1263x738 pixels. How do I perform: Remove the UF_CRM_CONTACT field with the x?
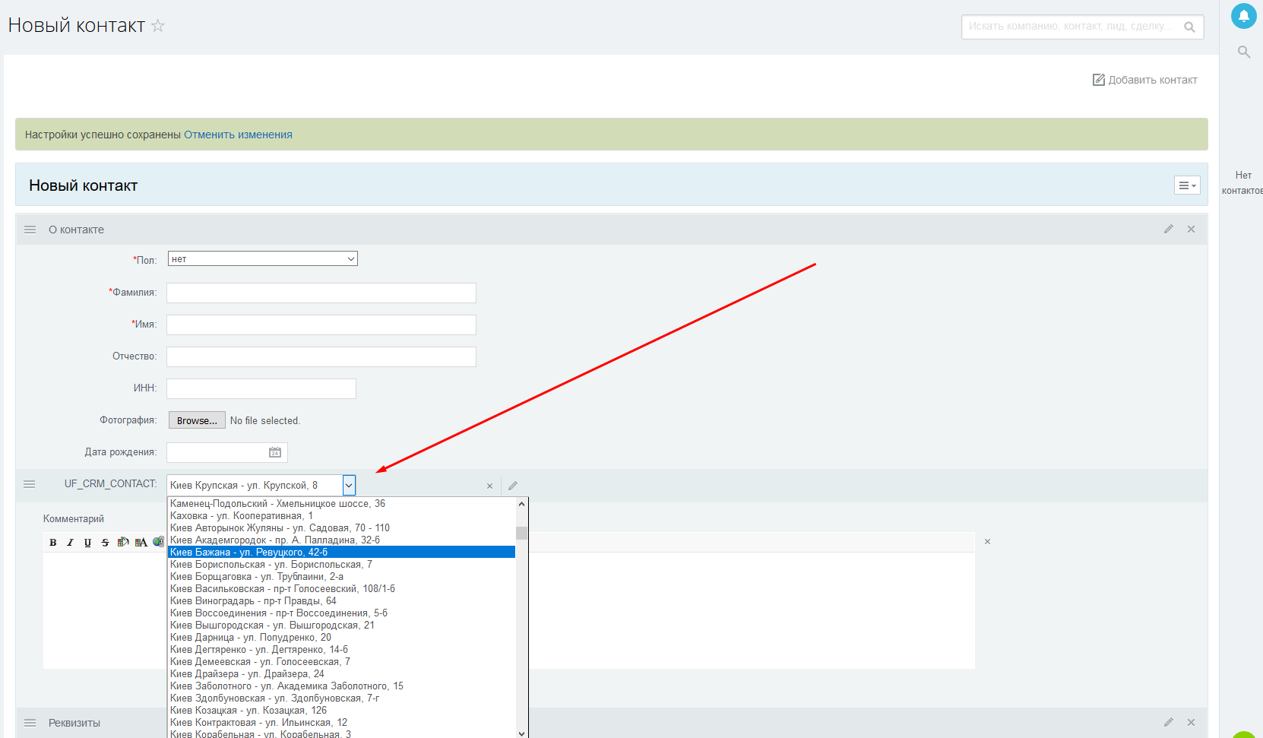[x=489, y=486]
